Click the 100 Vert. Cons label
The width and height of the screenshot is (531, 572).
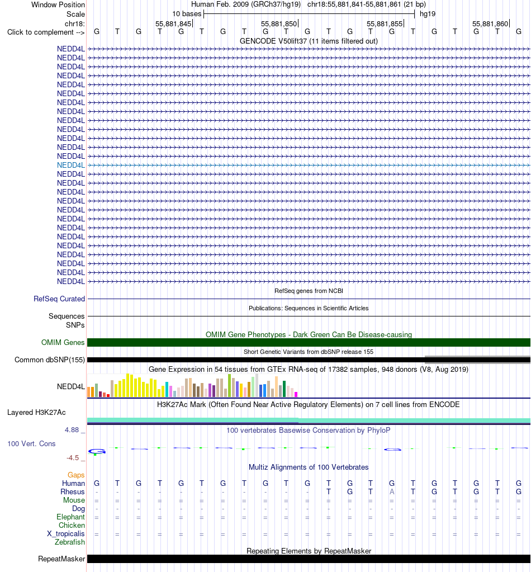(31, 444)
